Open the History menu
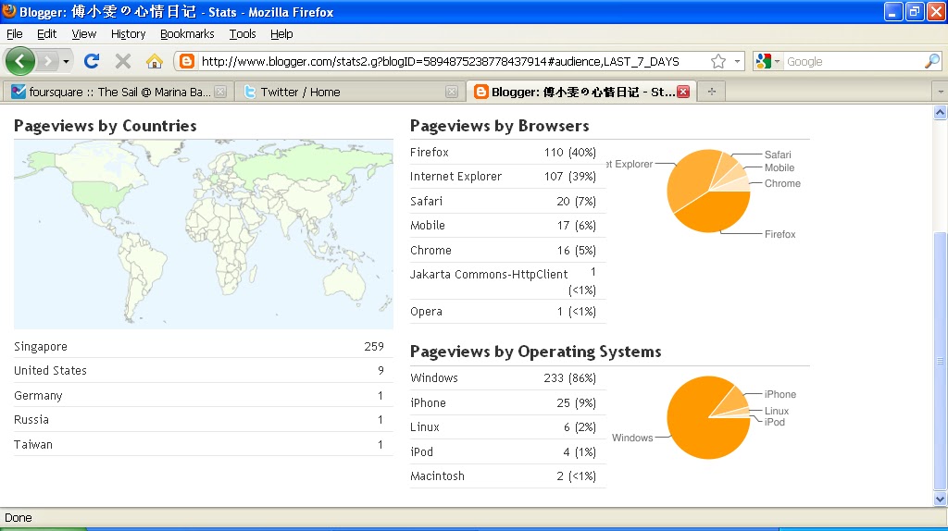The width and height of the screenshot is (948, 531). point(128,34)
